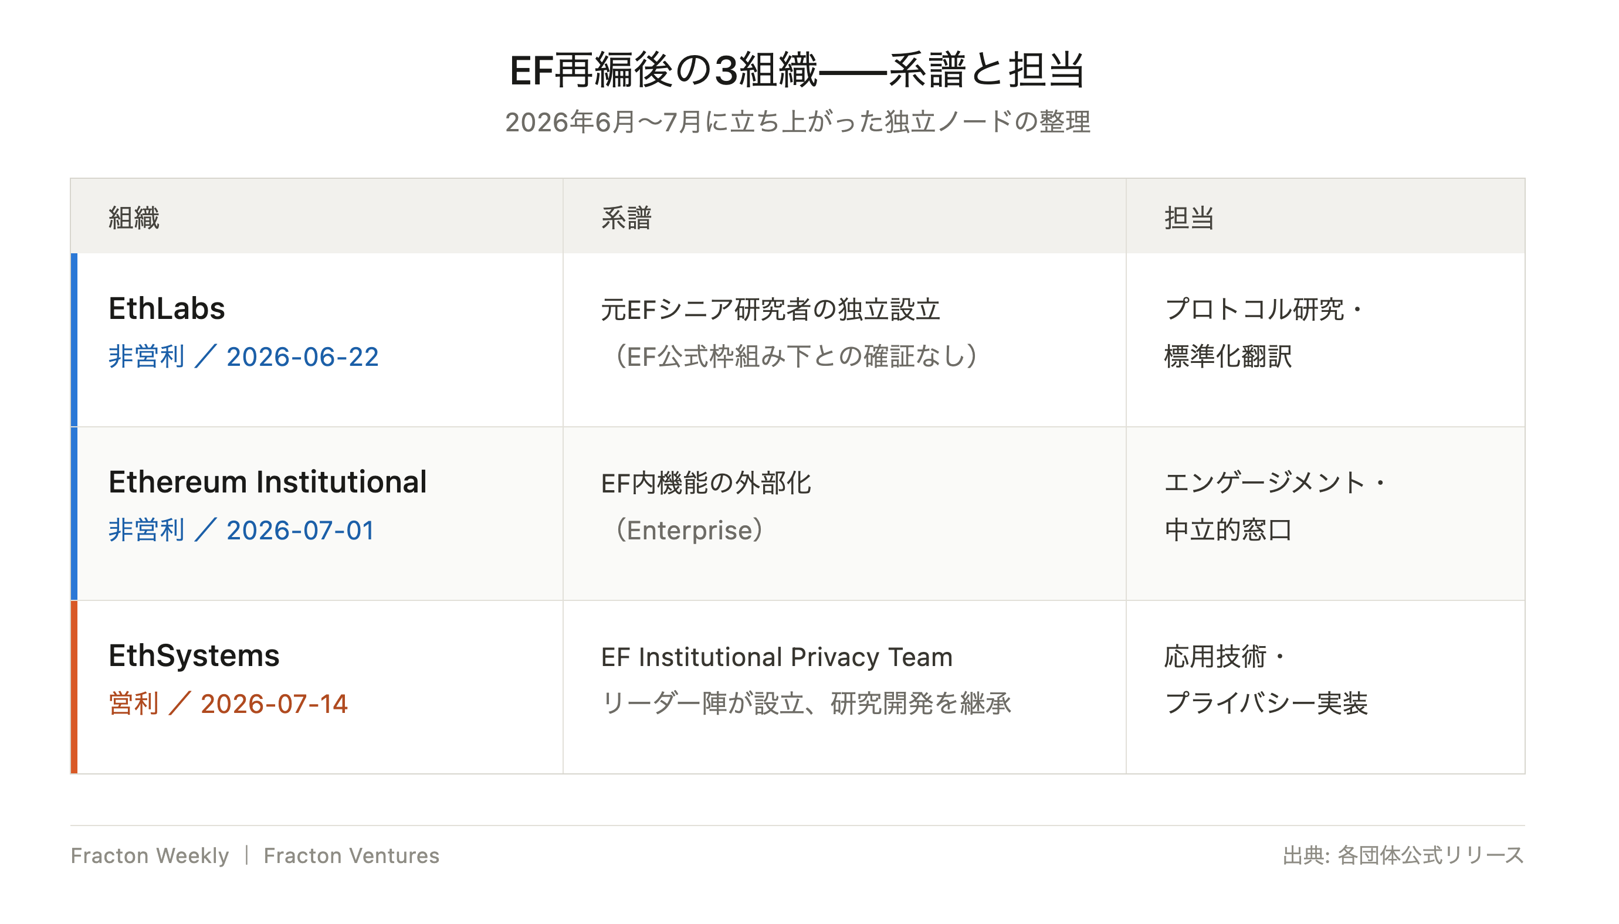Click the EF Institutional Privacy Team text
Image resolution: width=1619 pixels, height=924 pixels.
(x=777, y=657)
